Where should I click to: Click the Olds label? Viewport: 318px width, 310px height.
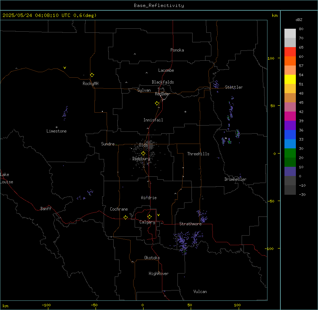click(143, 145)
